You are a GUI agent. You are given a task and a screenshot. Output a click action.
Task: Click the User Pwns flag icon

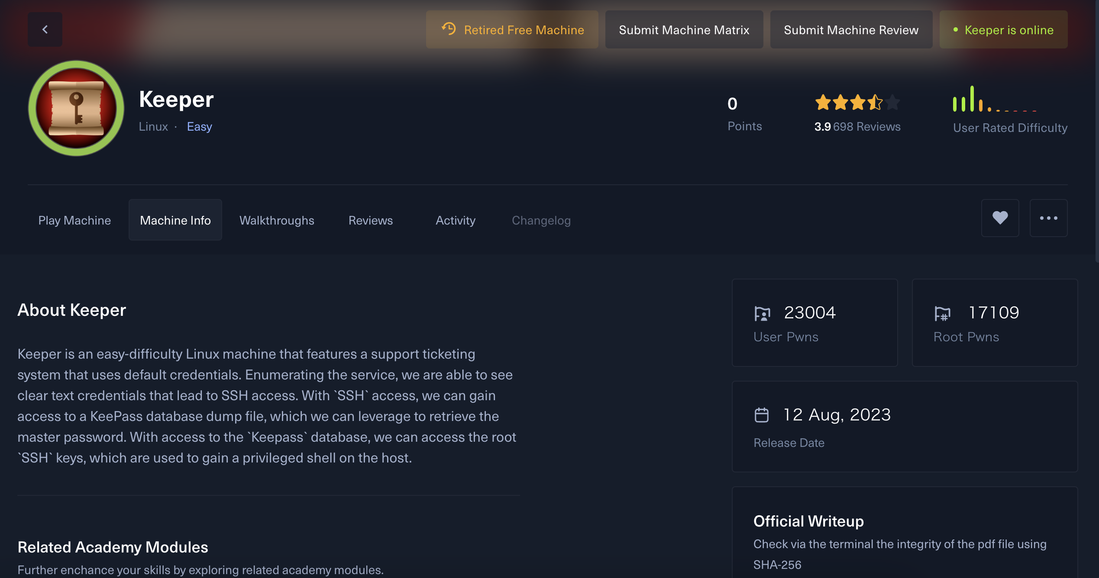coord(762,313)
